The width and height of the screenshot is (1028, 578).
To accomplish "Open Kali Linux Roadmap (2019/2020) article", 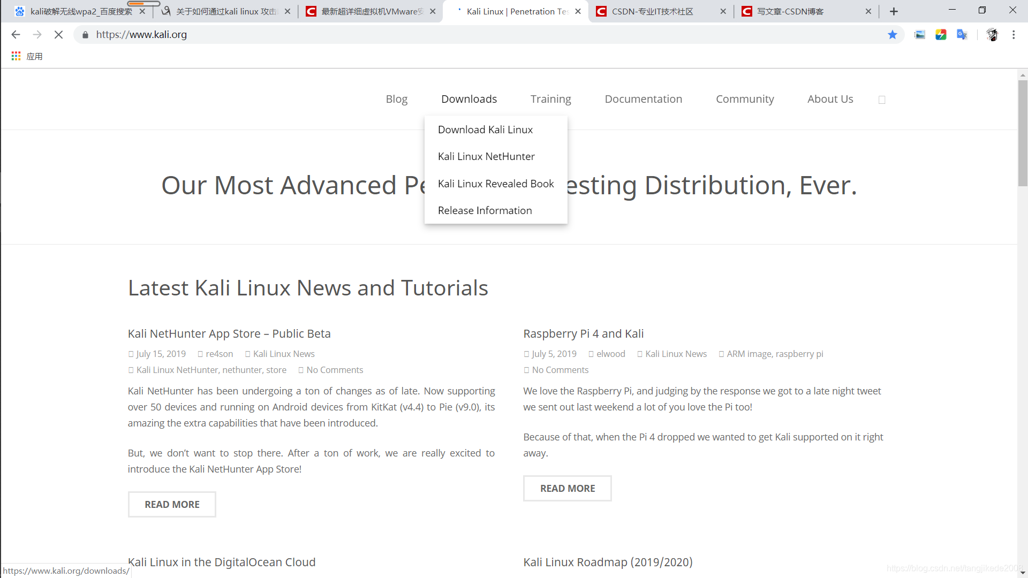I will click(608, 562).
